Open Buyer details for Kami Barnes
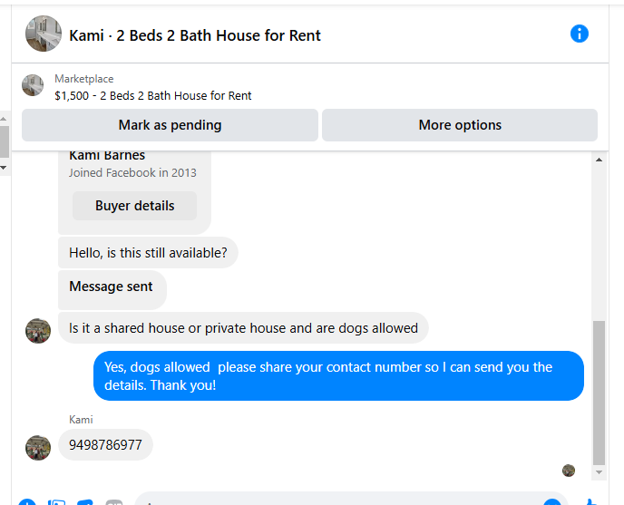 [x=134, y=206]
